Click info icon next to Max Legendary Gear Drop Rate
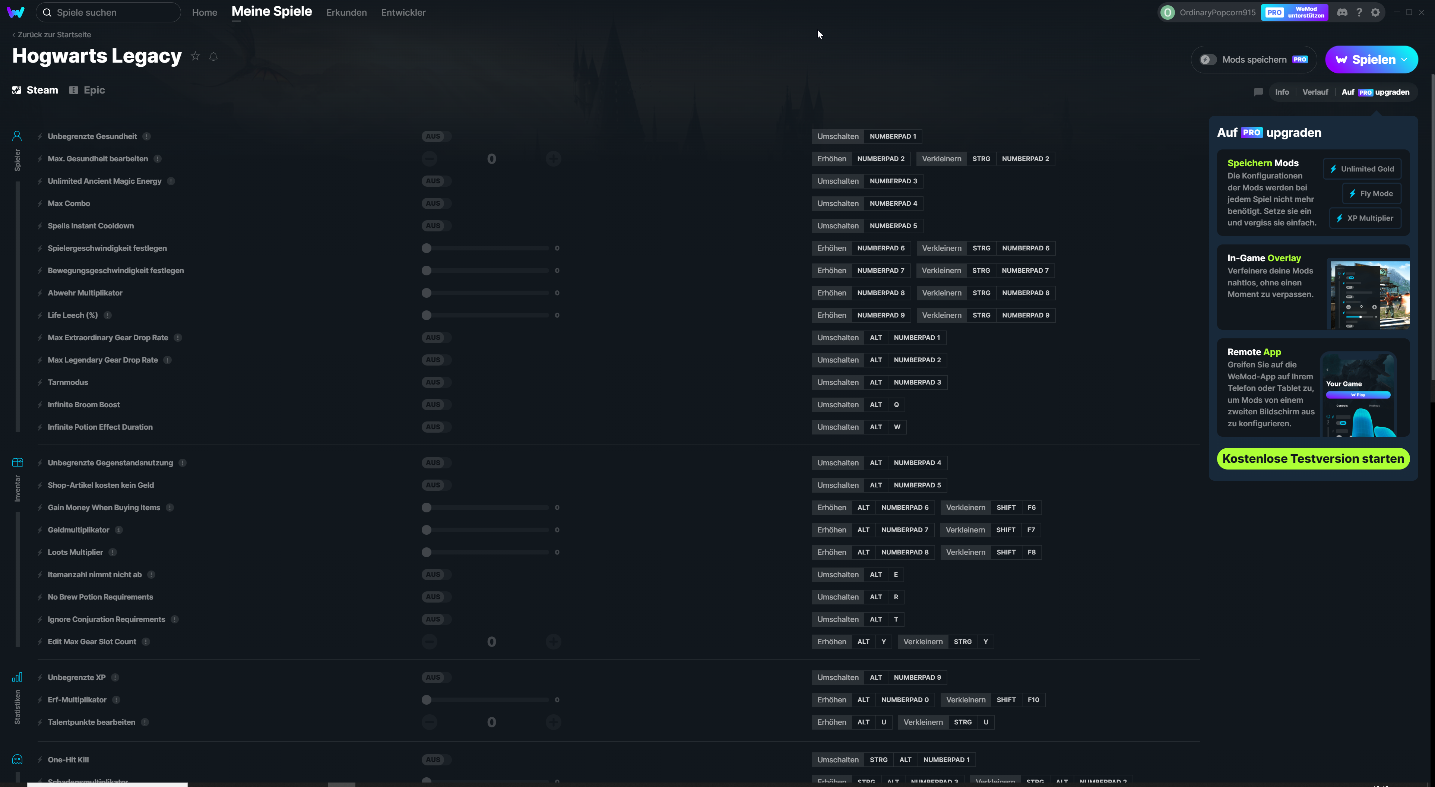Image resolution: width=1435 pixels, height=787 pixels. [168, 360]
